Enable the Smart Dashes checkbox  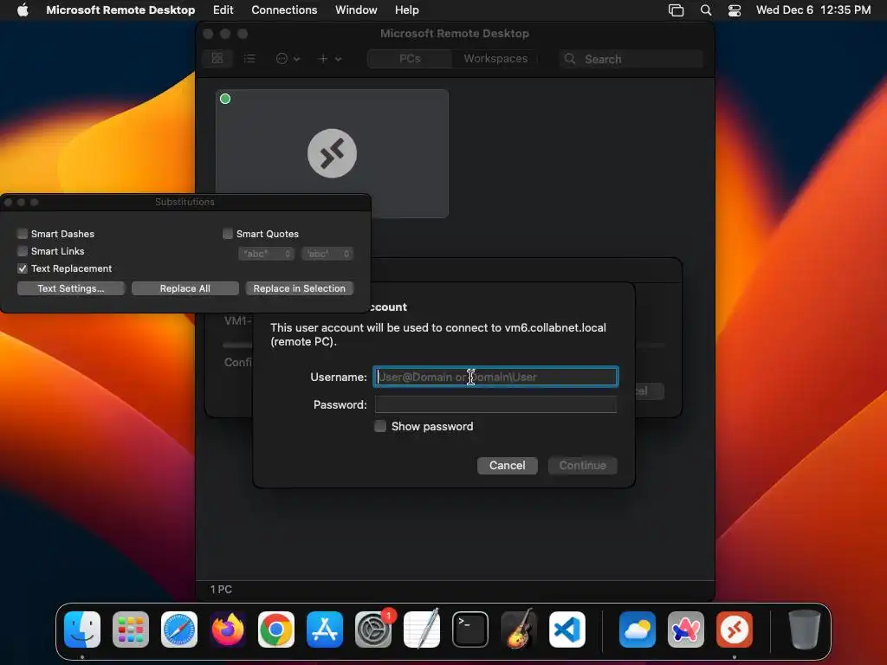(x=23, y=234)
